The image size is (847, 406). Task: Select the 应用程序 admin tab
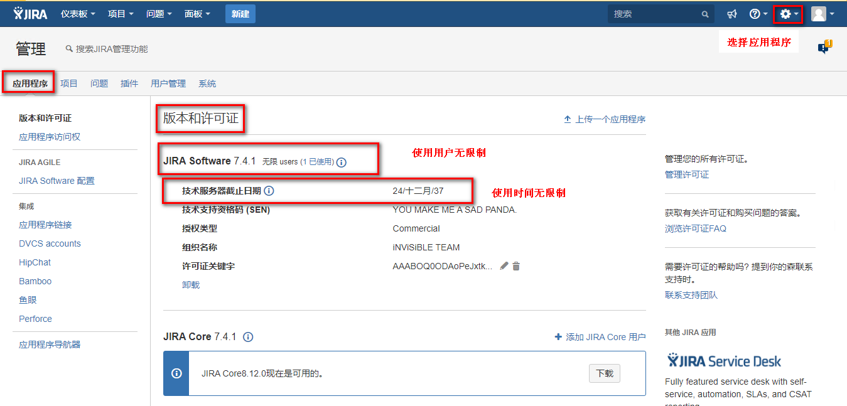(30, 83)
